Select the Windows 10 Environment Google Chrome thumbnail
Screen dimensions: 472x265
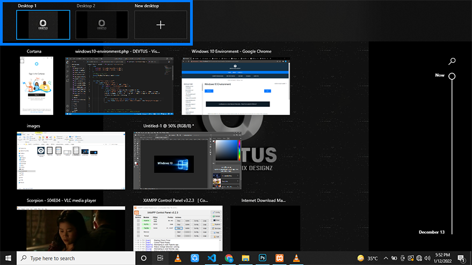(x=236, y=86)
